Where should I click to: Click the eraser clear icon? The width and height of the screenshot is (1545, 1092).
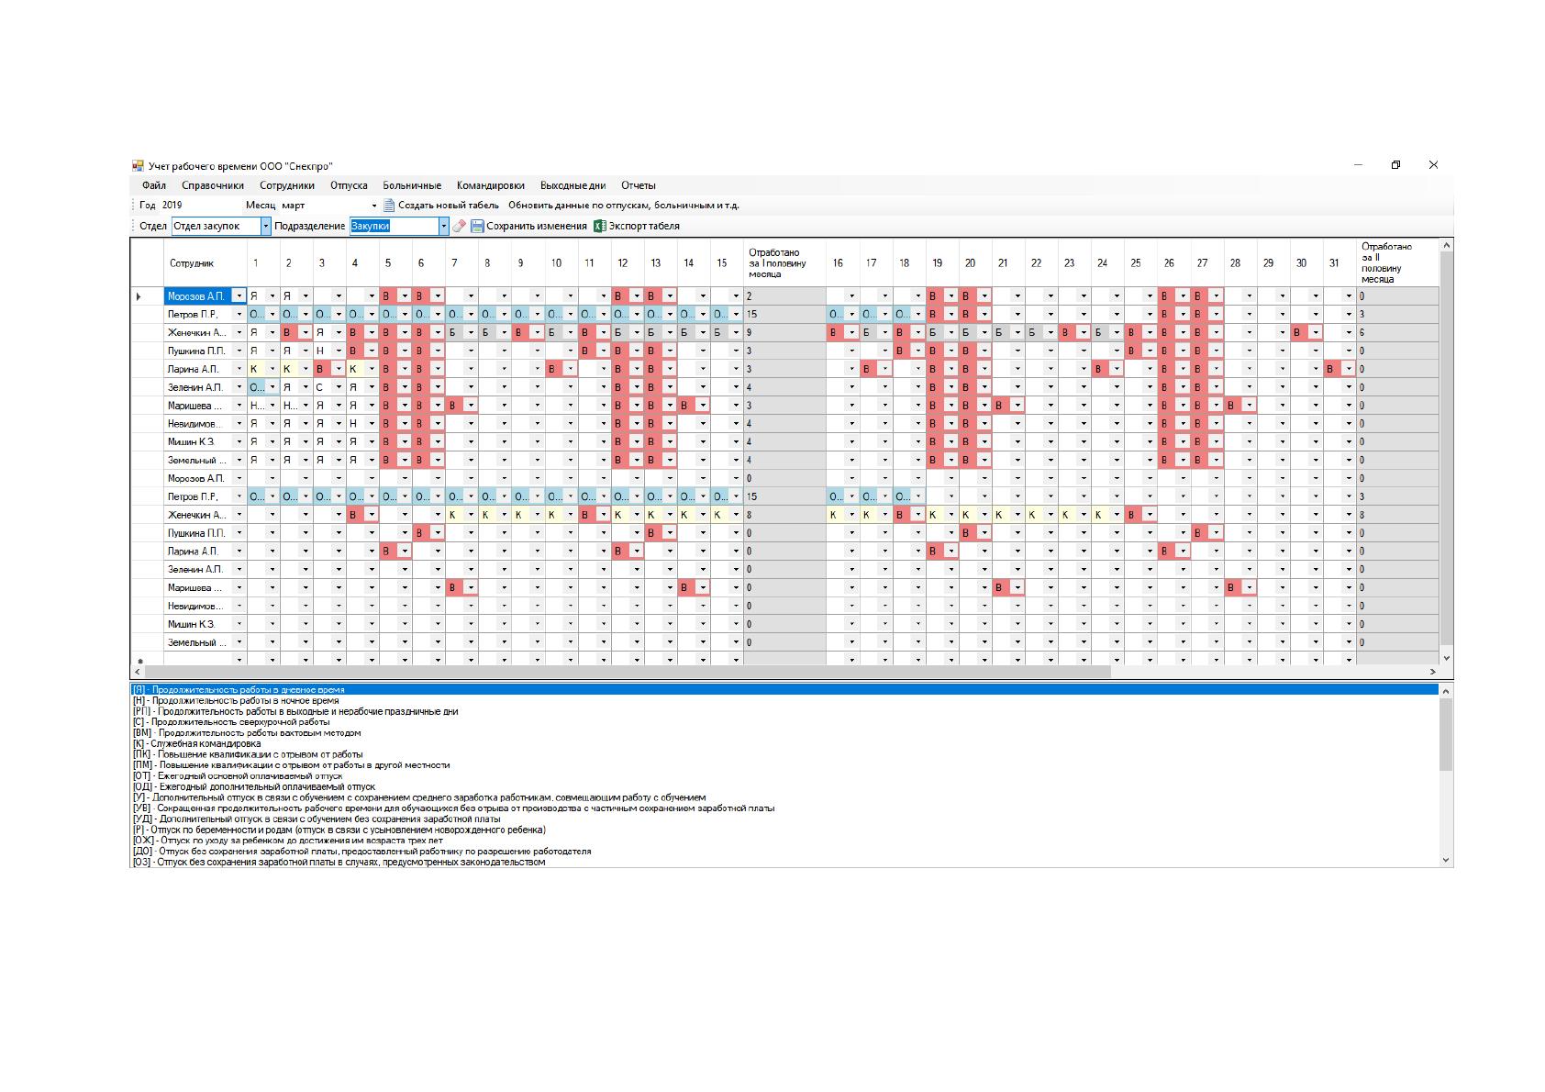(x=459, y=226)
